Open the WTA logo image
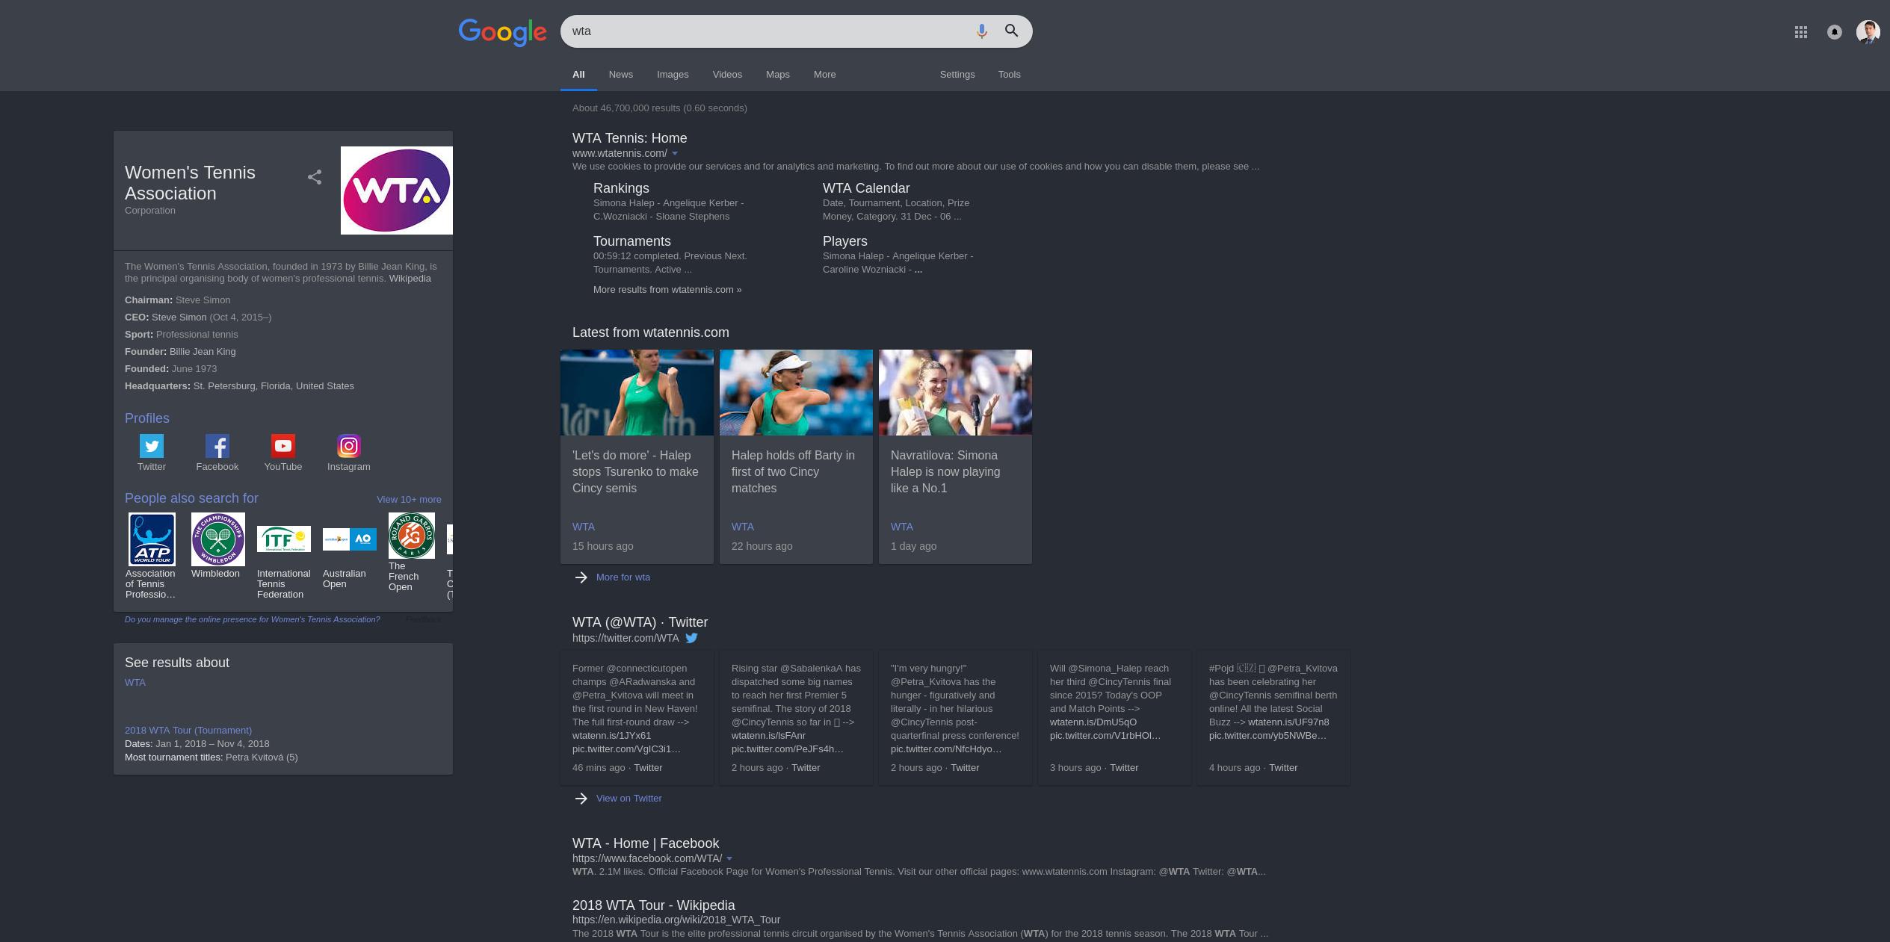The height and width of the screenshot is (942, 1890). tap(396, 190)
